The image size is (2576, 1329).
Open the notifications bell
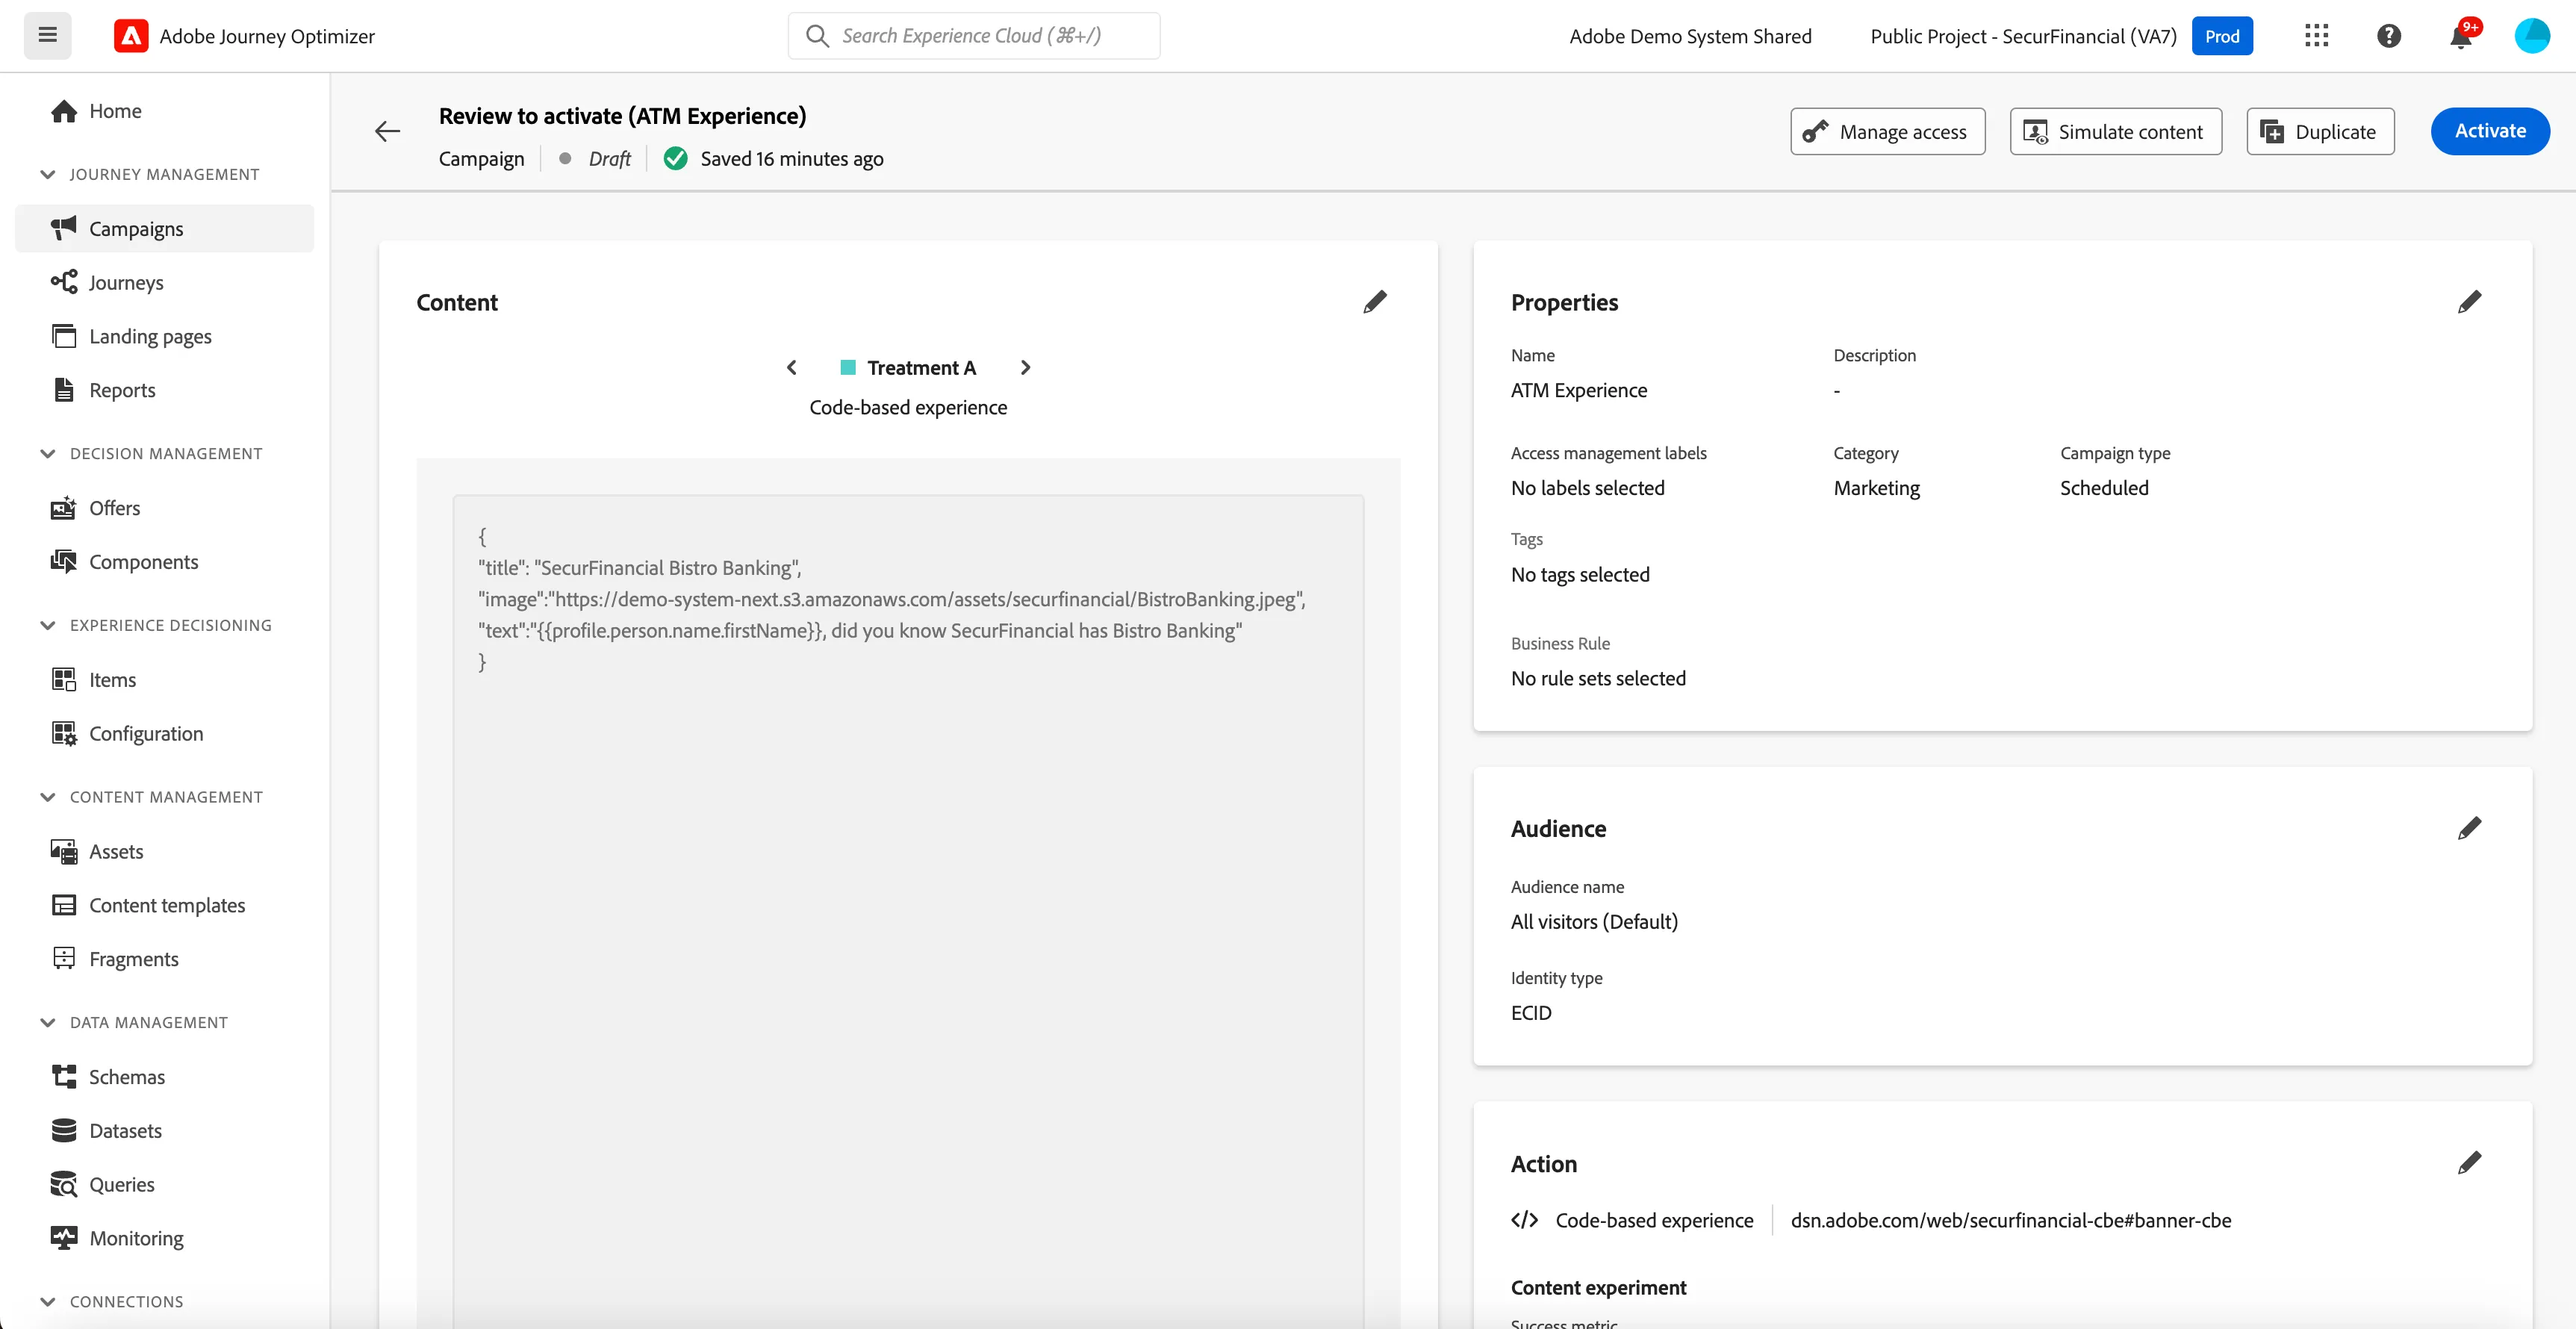pos(2461,36)
